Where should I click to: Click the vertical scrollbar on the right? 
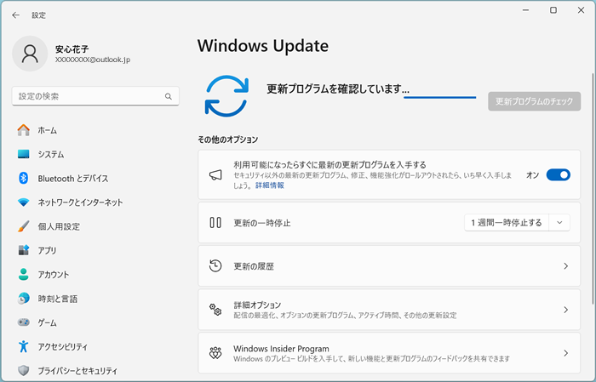593,189
